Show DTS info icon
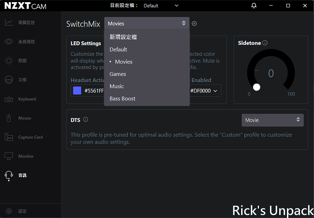The image size is (314, 218). 85,120
